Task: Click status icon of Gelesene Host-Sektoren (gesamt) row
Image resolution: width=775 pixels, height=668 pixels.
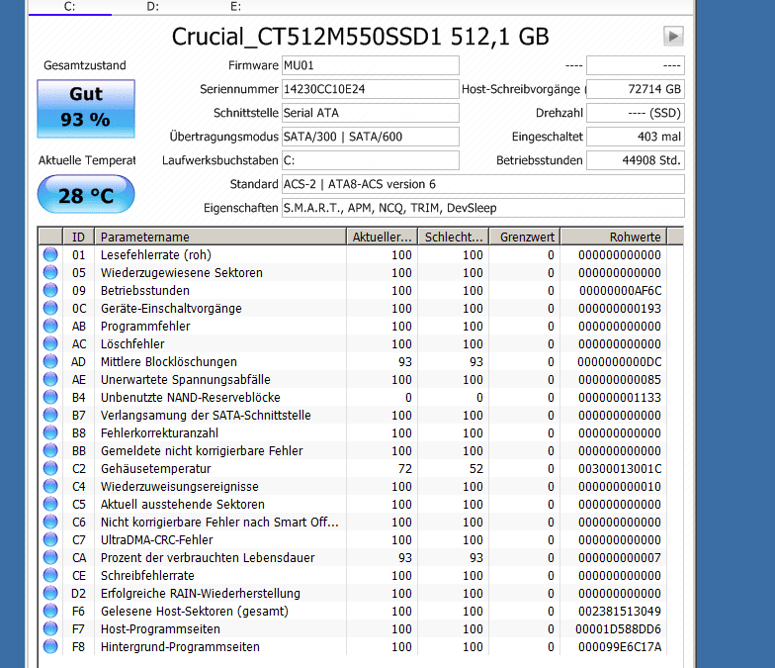Action: click(50, 611)
